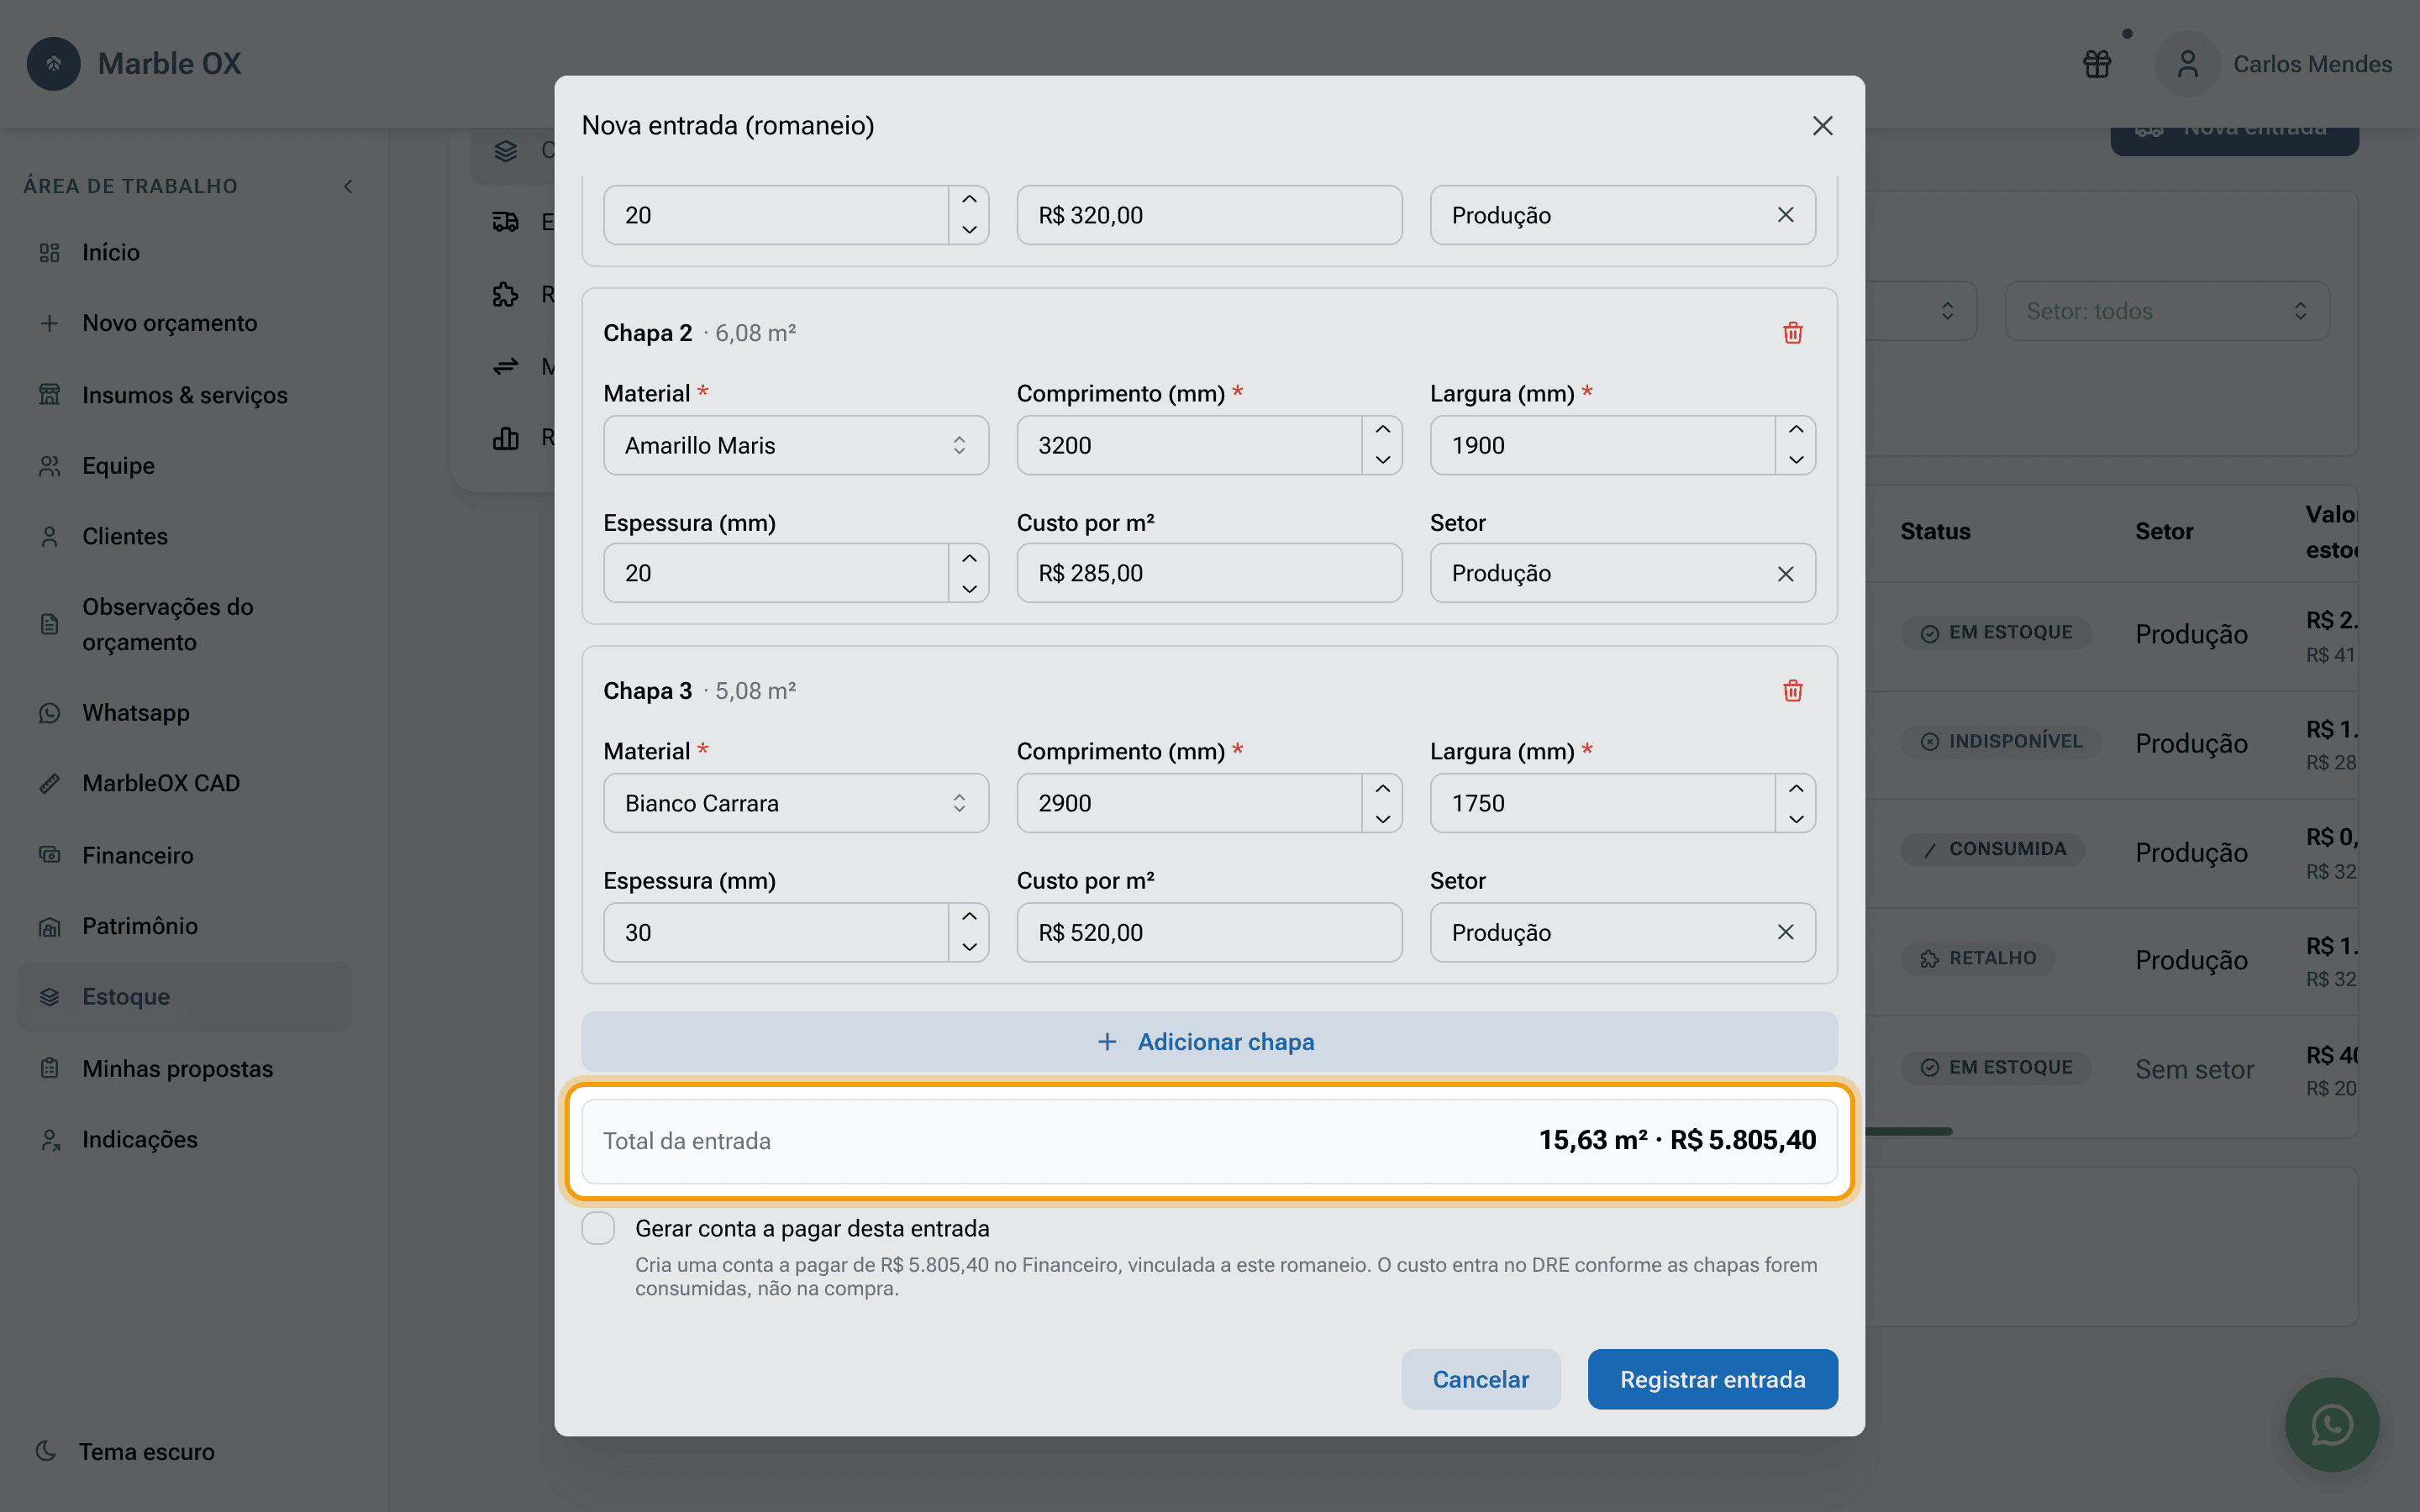
Task: Open Financeiro in the sidebar
Action: pyautogui.click(x=185, y=855)
